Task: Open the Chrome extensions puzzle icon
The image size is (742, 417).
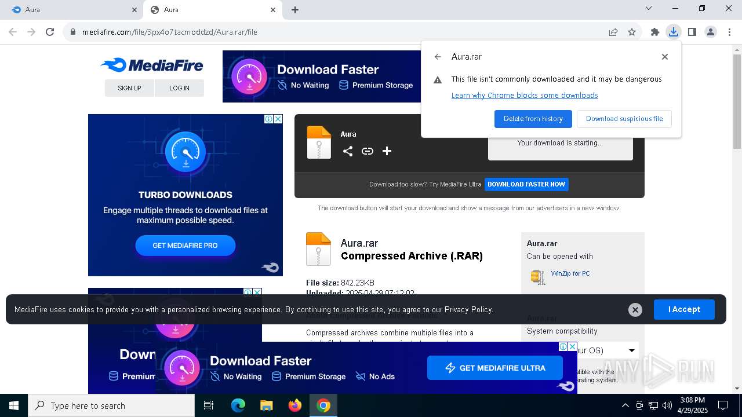Action: coord(655,32)
